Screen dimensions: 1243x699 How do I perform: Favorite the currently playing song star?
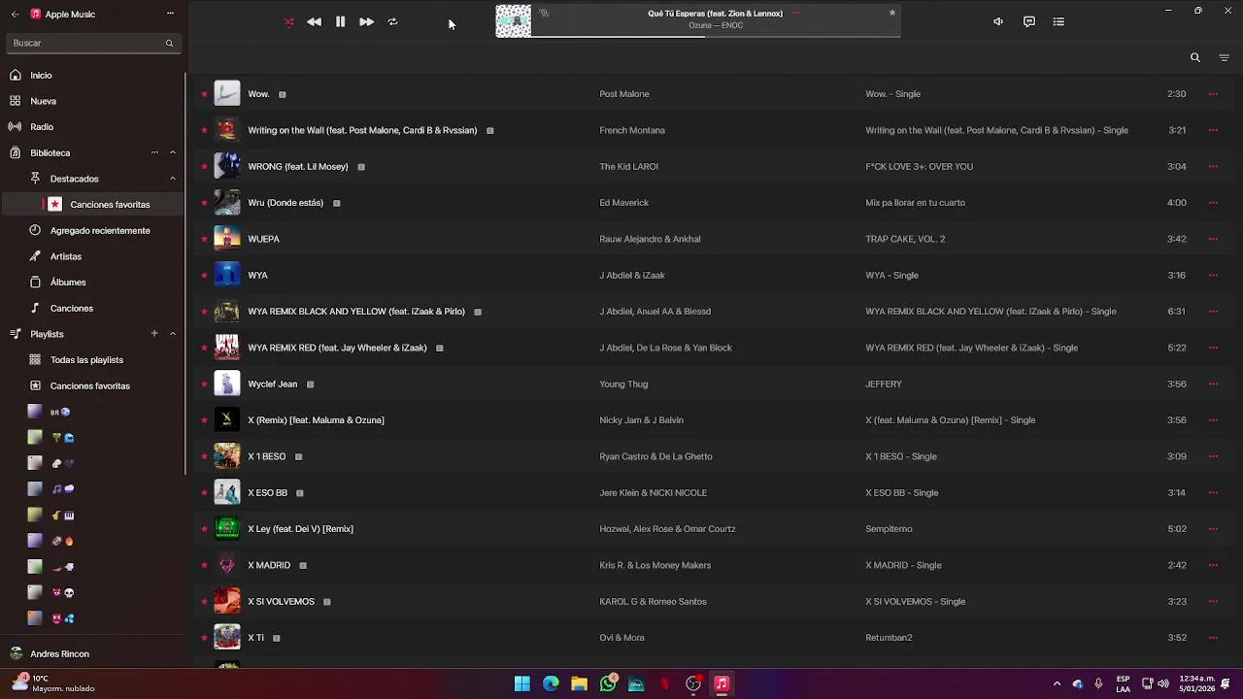pyautogui.click(x=891, y=13)
